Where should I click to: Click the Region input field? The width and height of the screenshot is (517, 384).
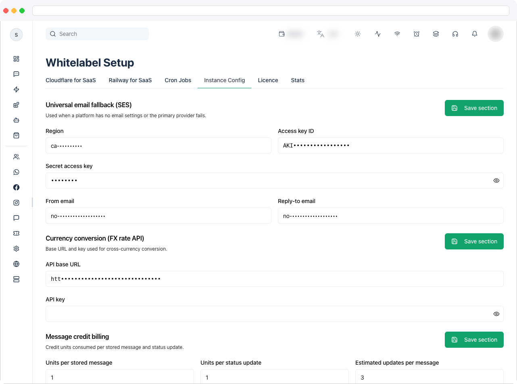point(158,145)
